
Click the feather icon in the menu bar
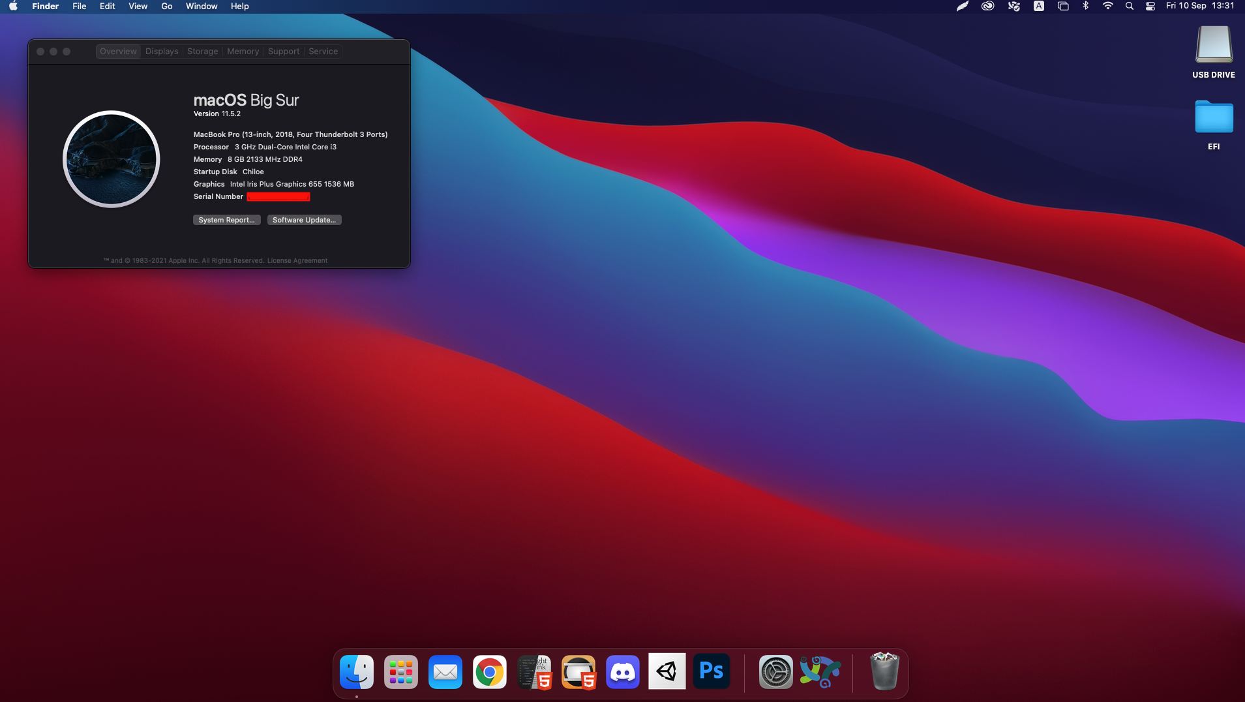pyautogui.click(x=963, y=6)
